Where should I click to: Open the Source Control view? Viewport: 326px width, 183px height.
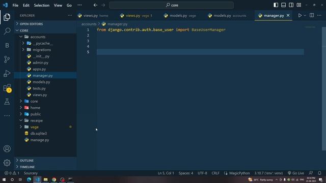pos(7,59)
